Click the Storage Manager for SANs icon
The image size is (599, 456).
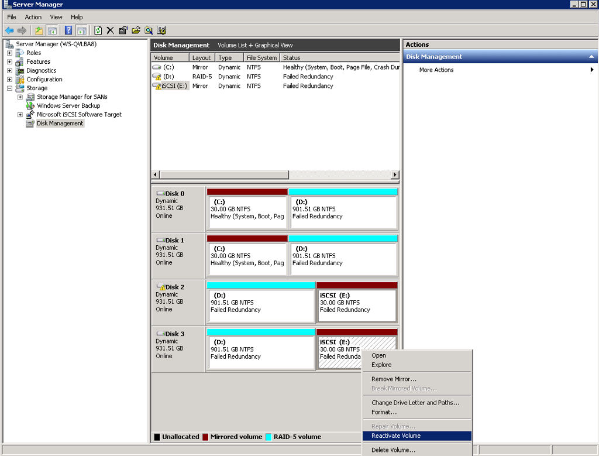[30, 97]
